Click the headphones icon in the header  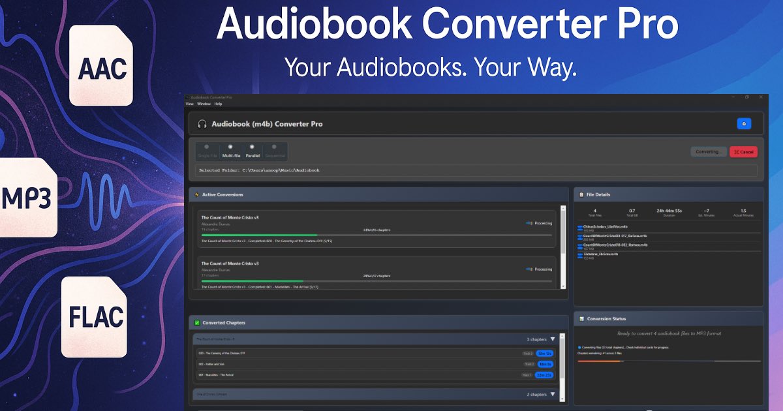click(x=202, y=124)
